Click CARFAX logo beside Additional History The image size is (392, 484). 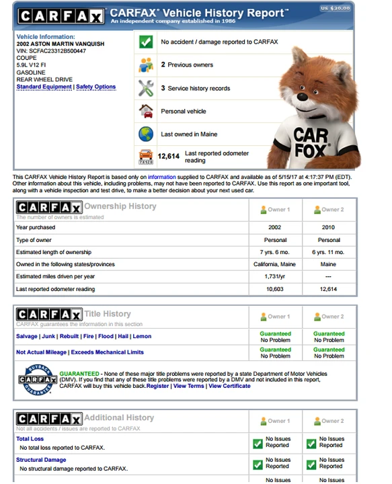(x=49, y=419)
